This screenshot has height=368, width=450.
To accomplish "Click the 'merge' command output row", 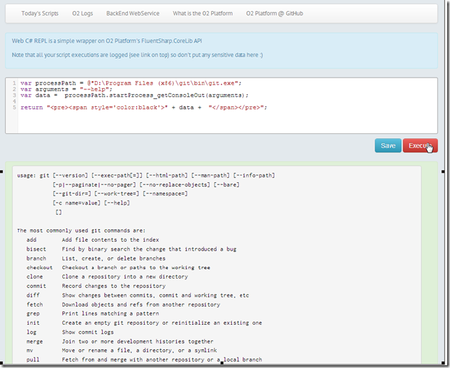I will point(120,341).
